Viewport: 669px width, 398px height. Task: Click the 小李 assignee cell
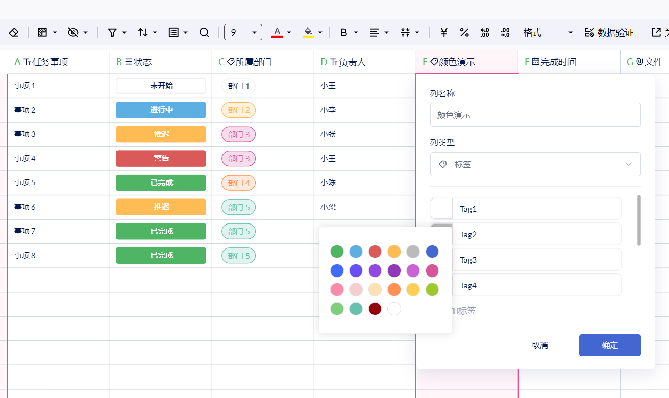click(x=365, y=110)
